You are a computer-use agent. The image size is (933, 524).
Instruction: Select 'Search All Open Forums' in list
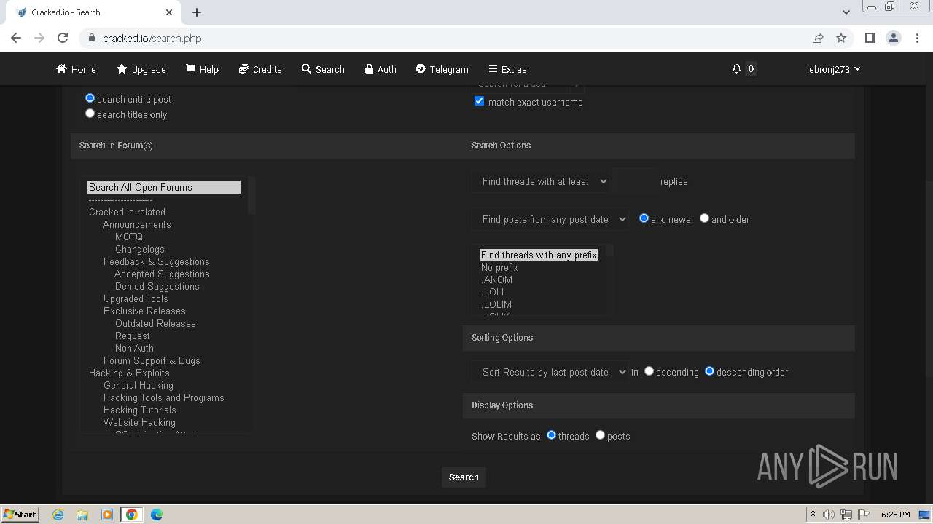[x=164, y=187]
